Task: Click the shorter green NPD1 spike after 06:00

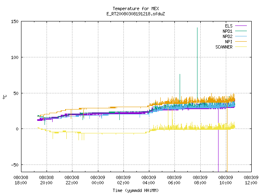Action: click(x=180, y=86)
